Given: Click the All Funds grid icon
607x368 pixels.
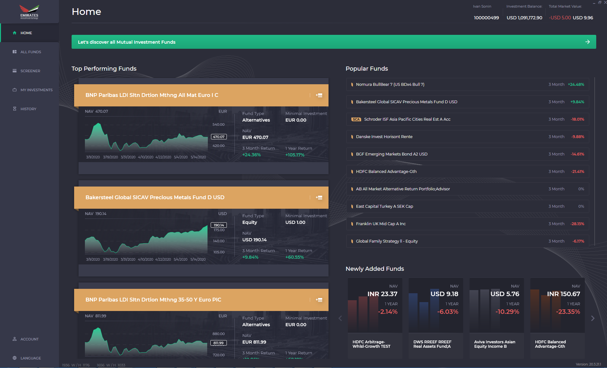Looking at the screenshot, I should click(15, 52).
